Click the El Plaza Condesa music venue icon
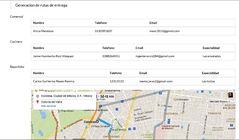239x140 pixels. click(x=112, y=126)
